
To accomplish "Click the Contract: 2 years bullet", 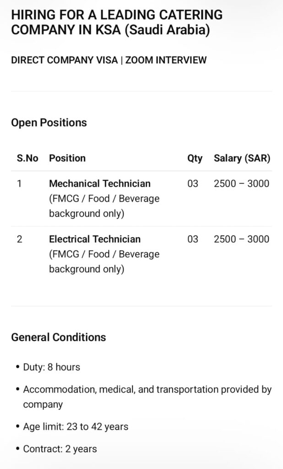I will [x=60, y=449].
